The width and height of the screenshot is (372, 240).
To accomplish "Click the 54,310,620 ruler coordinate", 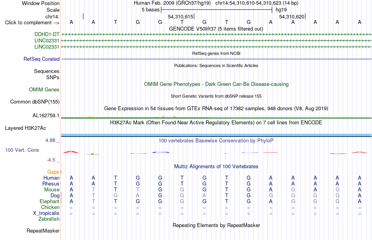I will click(292, 16).
